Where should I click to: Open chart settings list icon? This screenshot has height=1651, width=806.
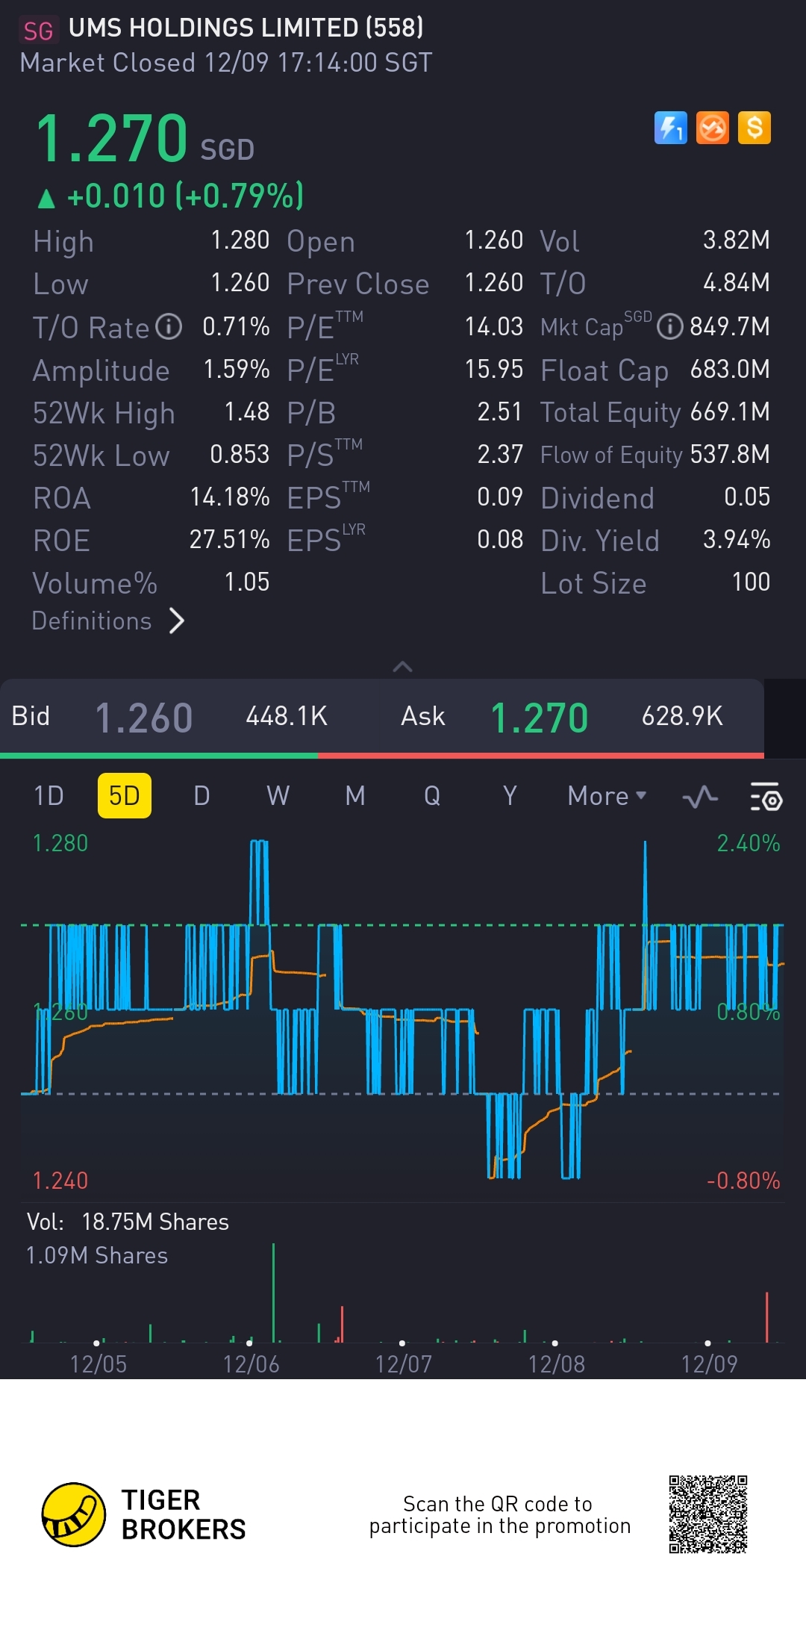(765, 797)
